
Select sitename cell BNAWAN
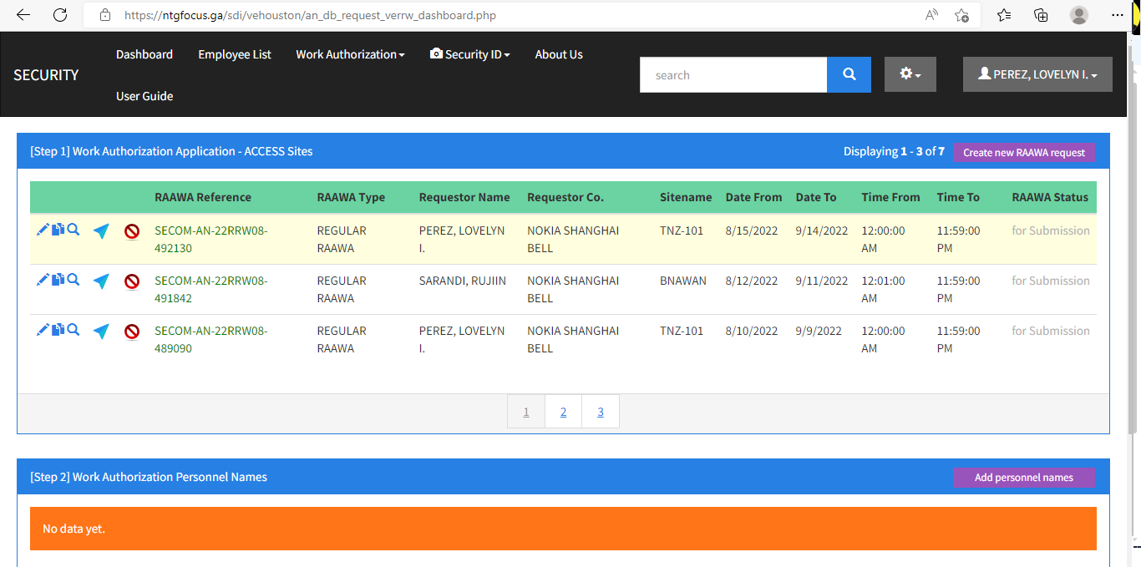tap(683, 281)
